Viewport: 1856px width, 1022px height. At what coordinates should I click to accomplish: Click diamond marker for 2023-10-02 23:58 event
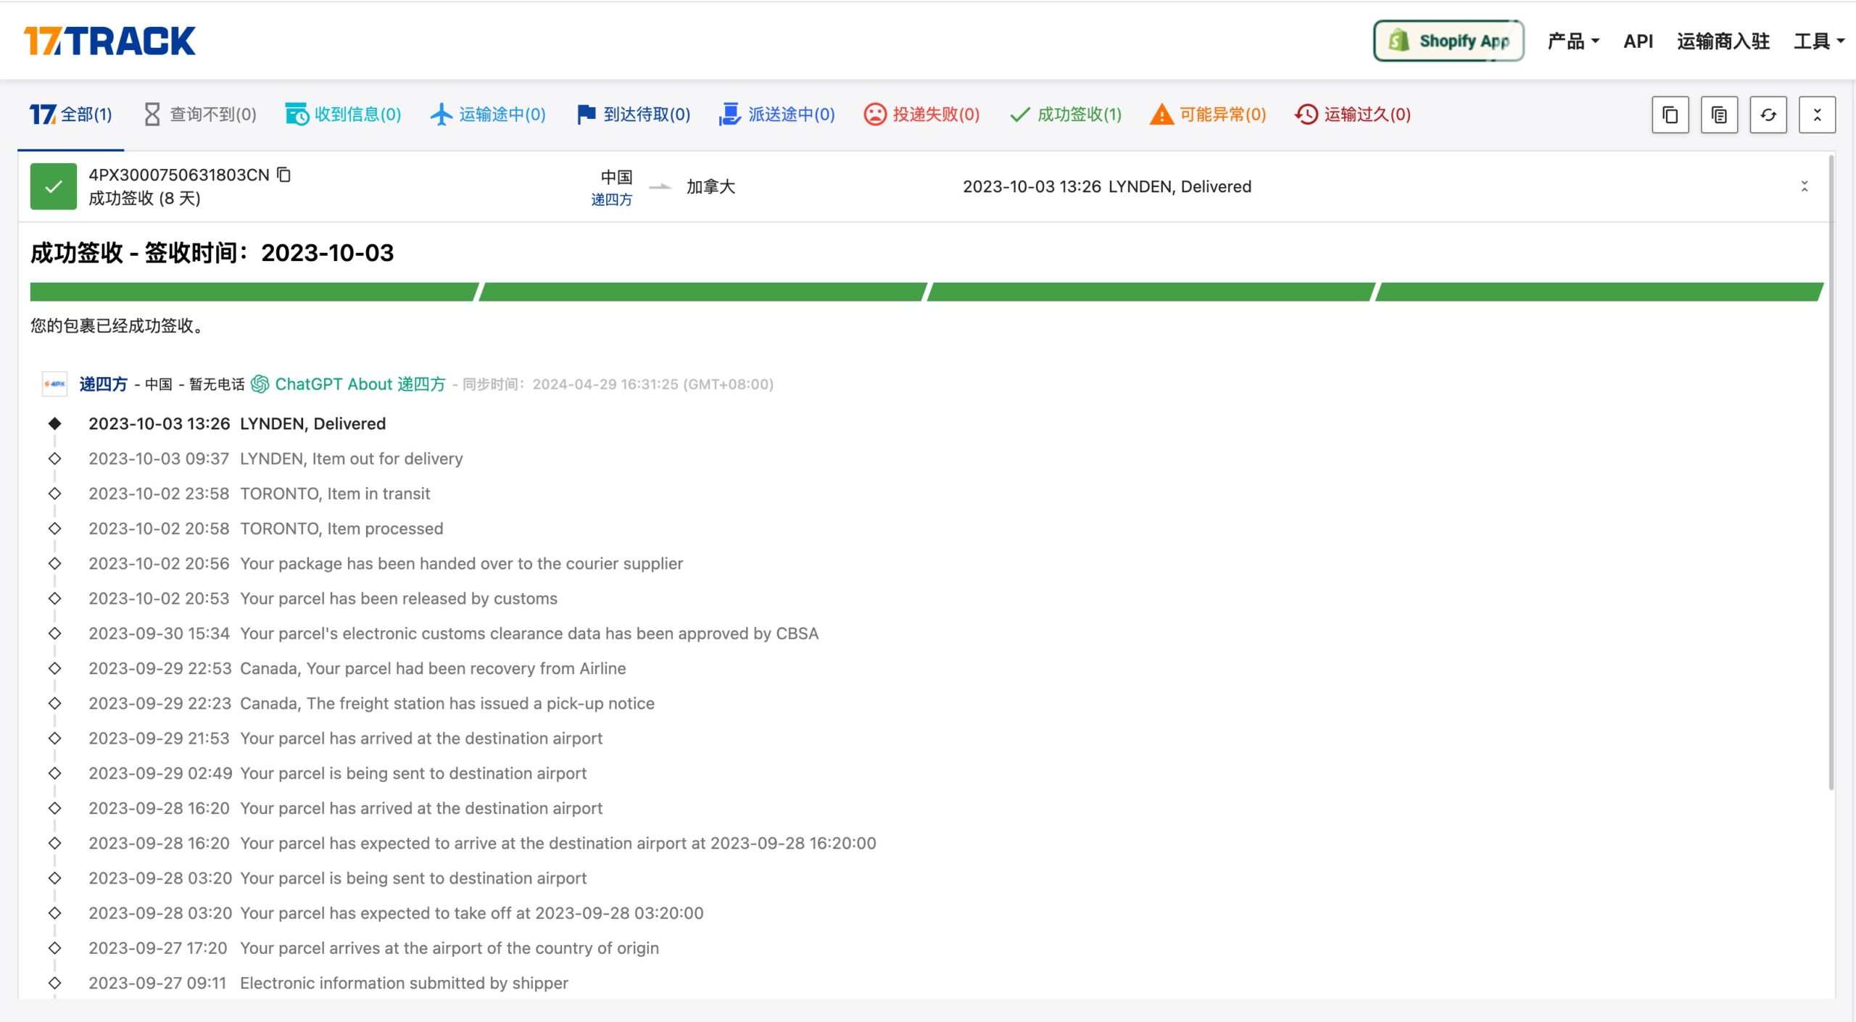coord(54,494)
